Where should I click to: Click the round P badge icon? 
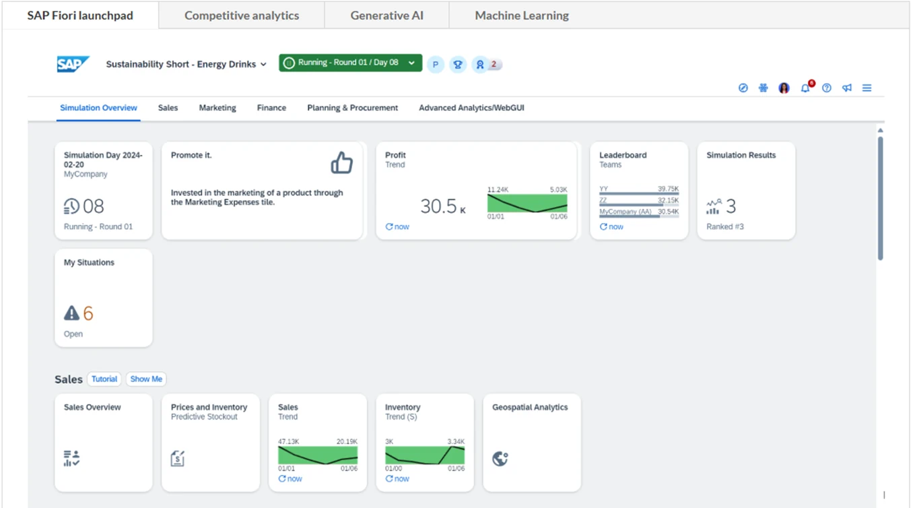pos(436,65)
